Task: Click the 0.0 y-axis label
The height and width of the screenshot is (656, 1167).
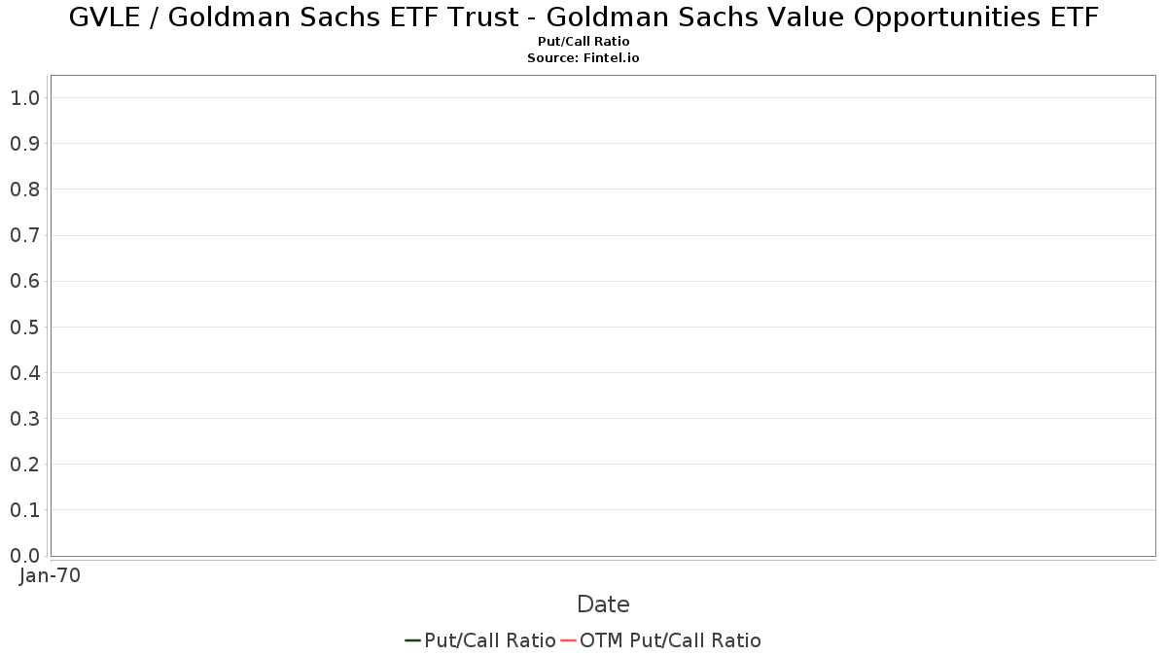Action: tap(24, 556)
